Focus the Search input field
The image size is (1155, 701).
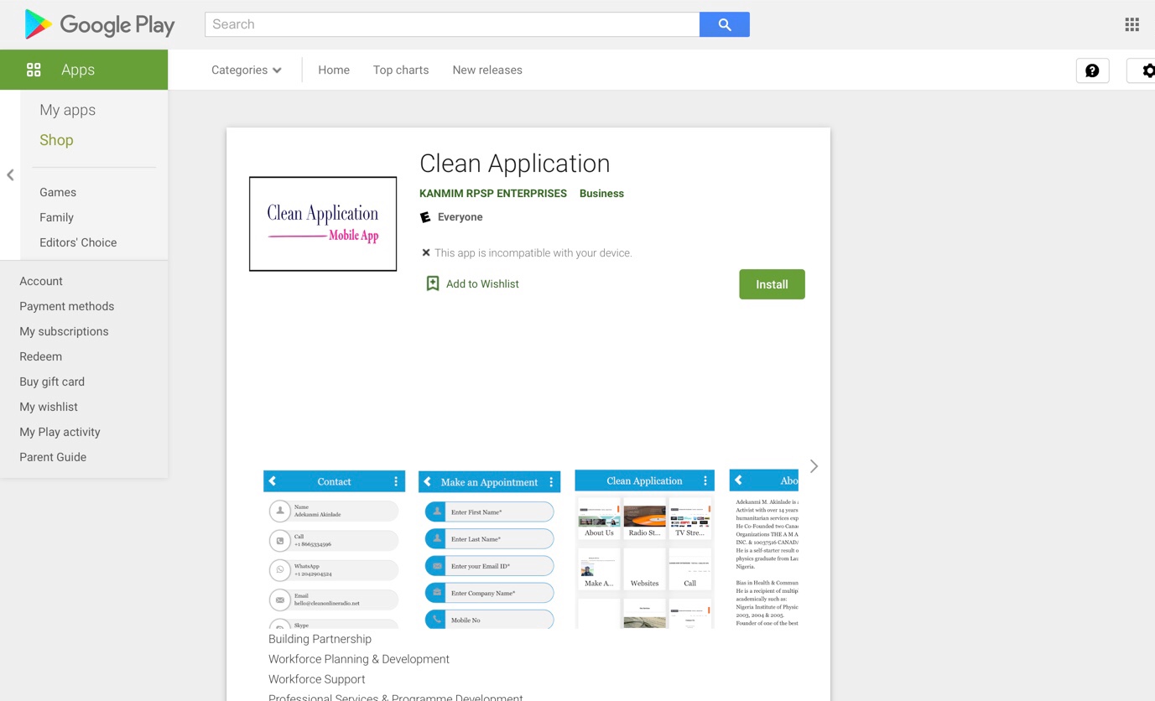coord(452,24)
